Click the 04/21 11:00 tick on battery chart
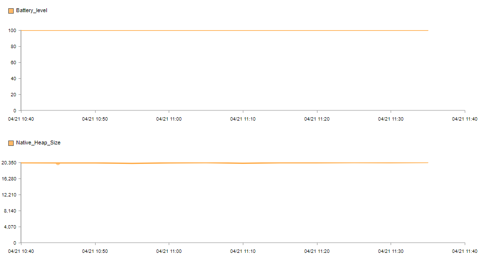The width and height of the screenshot is (494, 266). 169,119
